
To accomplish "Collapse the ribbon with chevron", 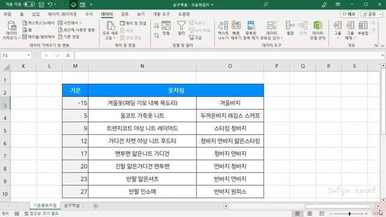I will (x=382, y=46).
